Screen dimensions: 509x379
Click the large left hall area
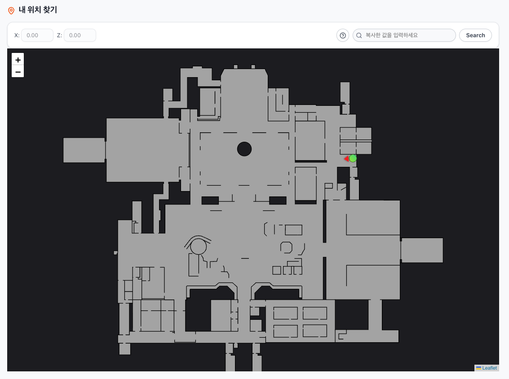coord(143,150)
